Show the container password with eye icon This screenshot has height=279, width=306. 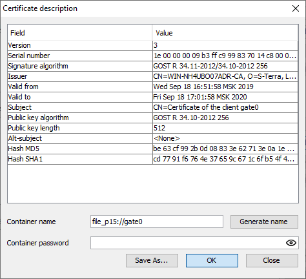click(x=291, y=243)
